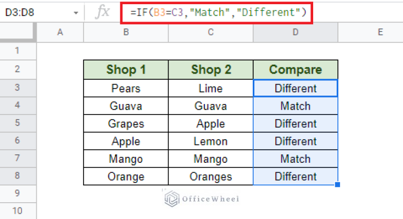Click the Match result in row 4
This screenshot has height=219, width=403.
296,106
